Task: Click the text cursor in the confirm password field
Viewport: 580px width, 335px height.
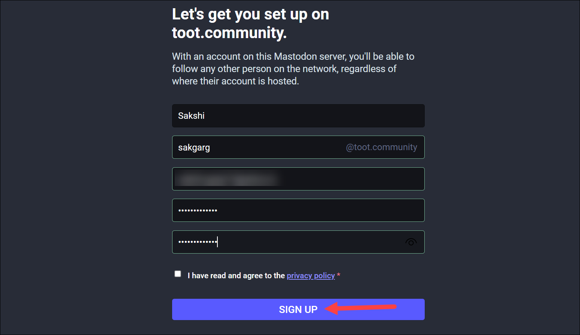Action: [217, 242]
